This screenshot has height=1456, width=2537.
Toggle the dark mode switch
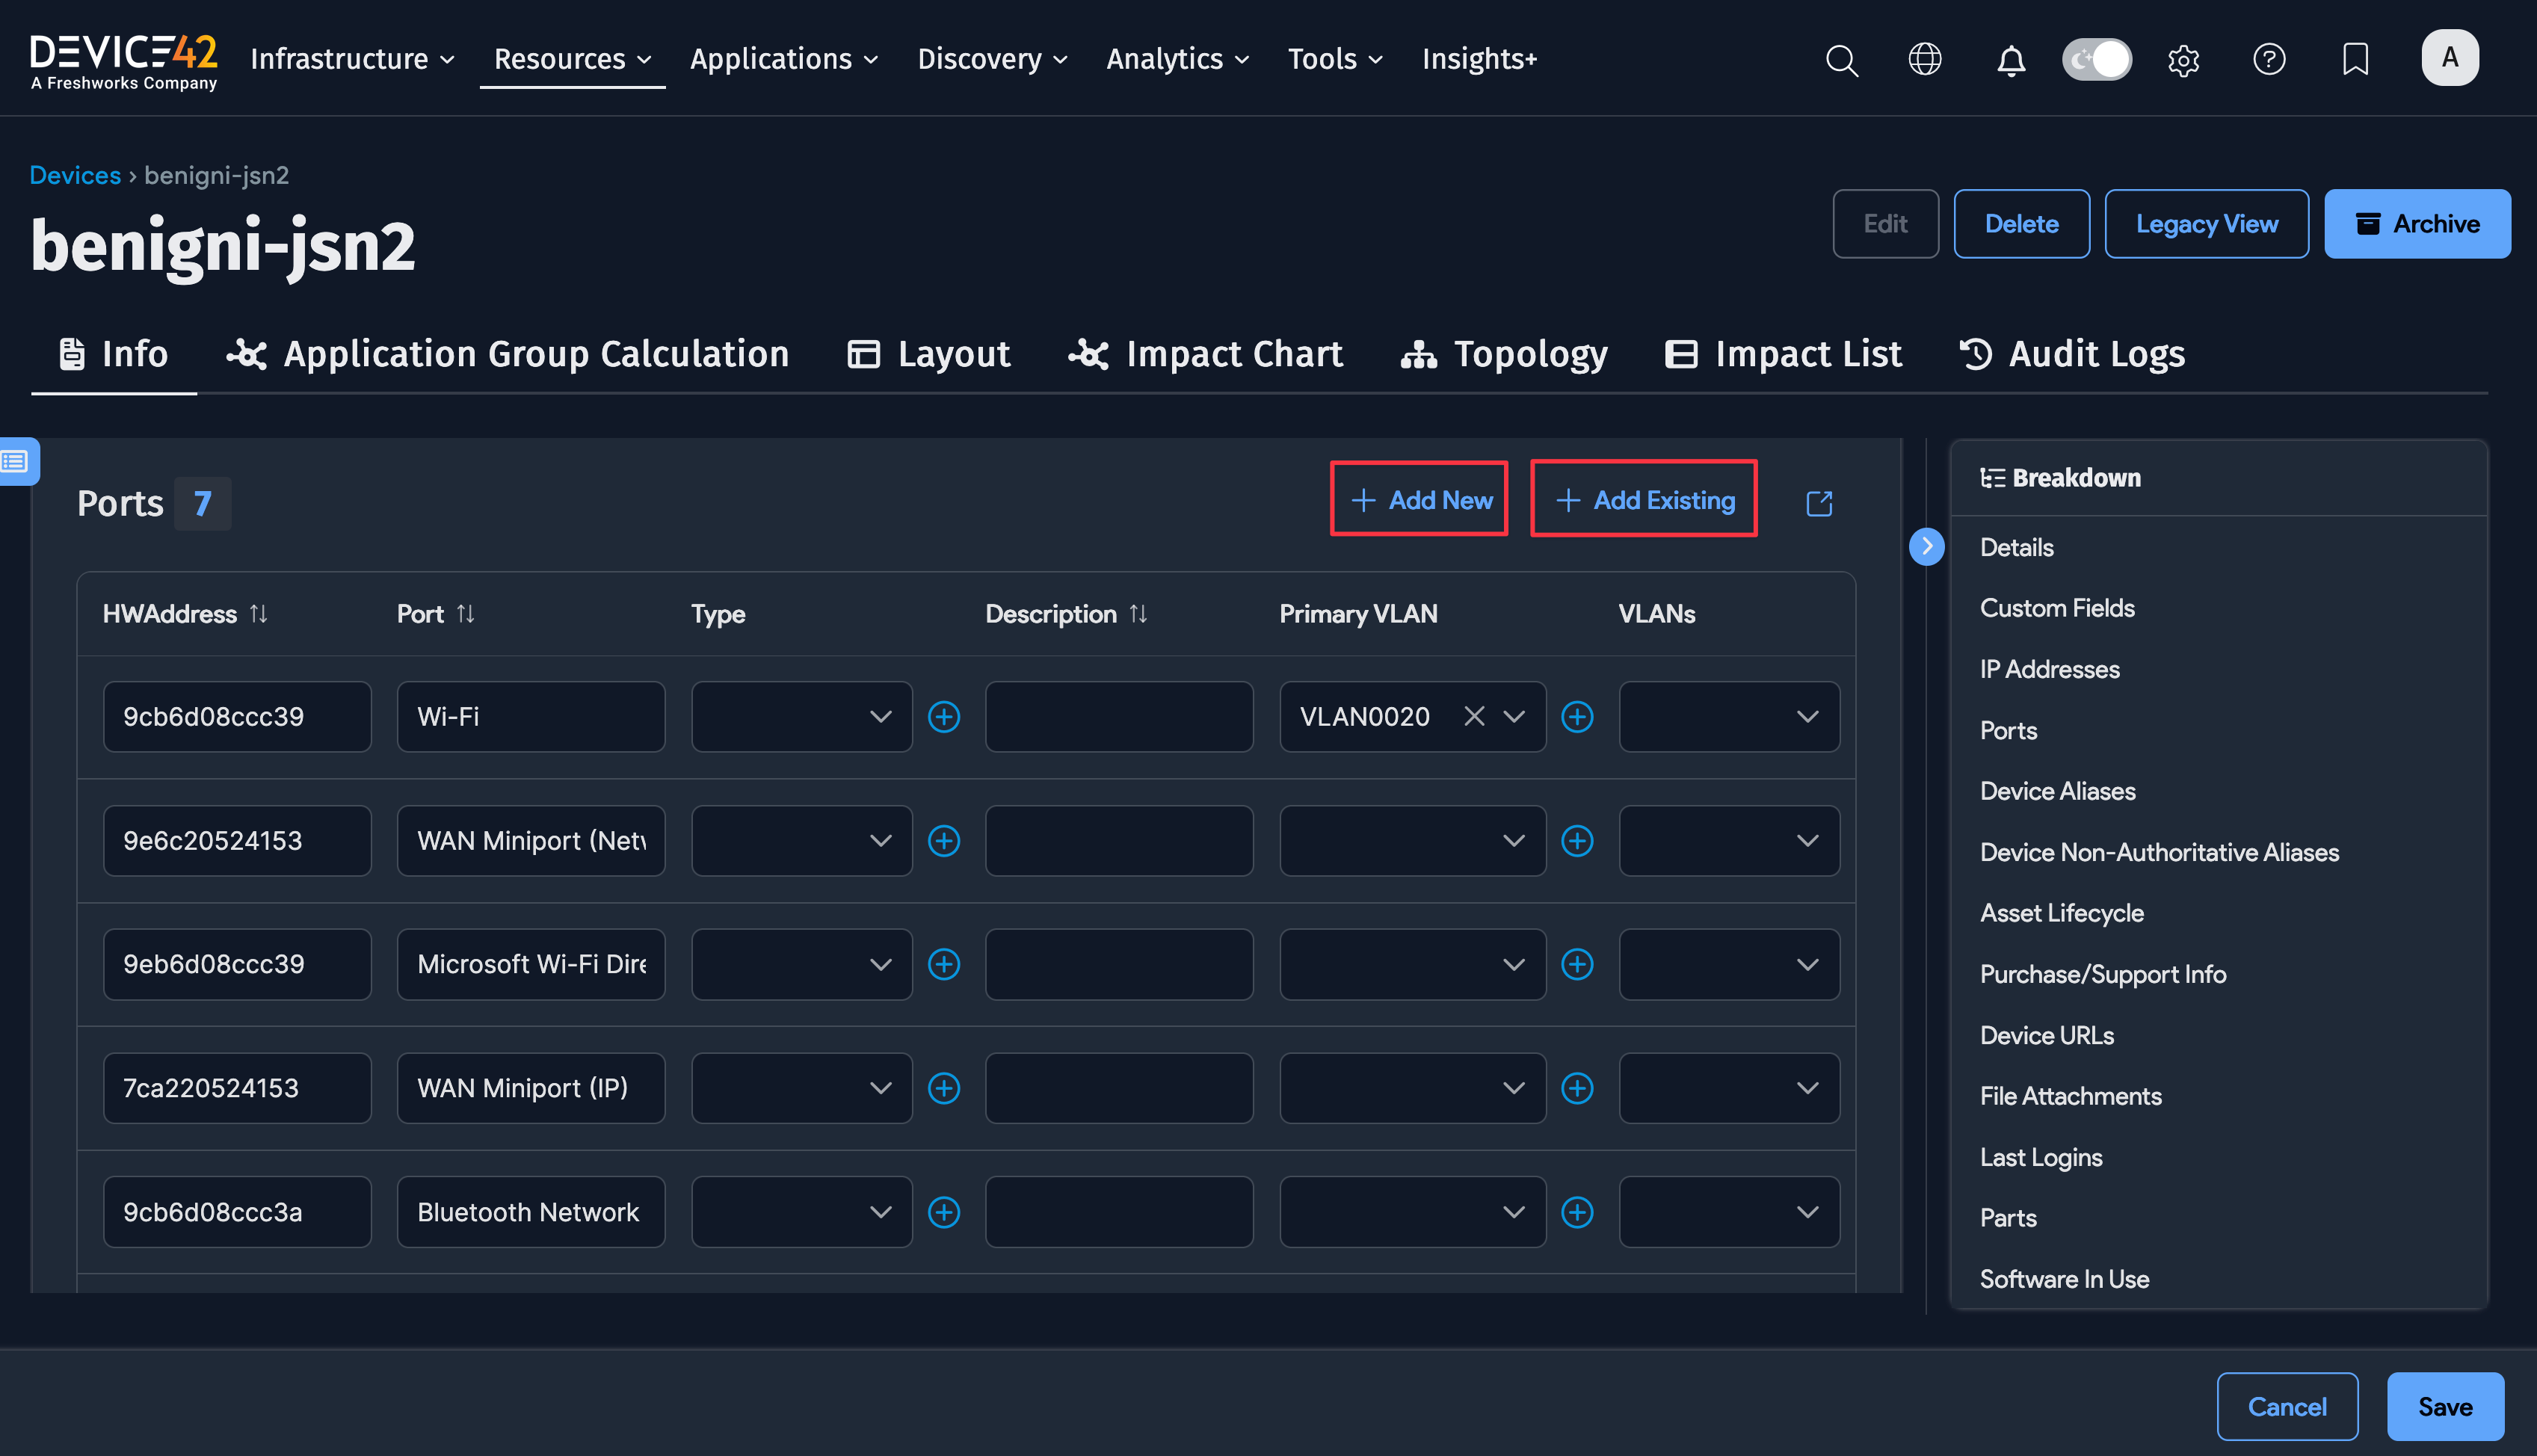click(x=2097, y=59)
